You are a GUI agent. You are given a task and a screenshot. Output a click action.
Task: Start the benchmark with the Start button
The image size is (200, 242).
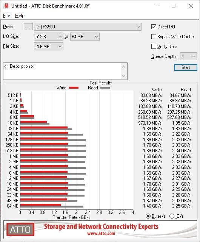186,67
